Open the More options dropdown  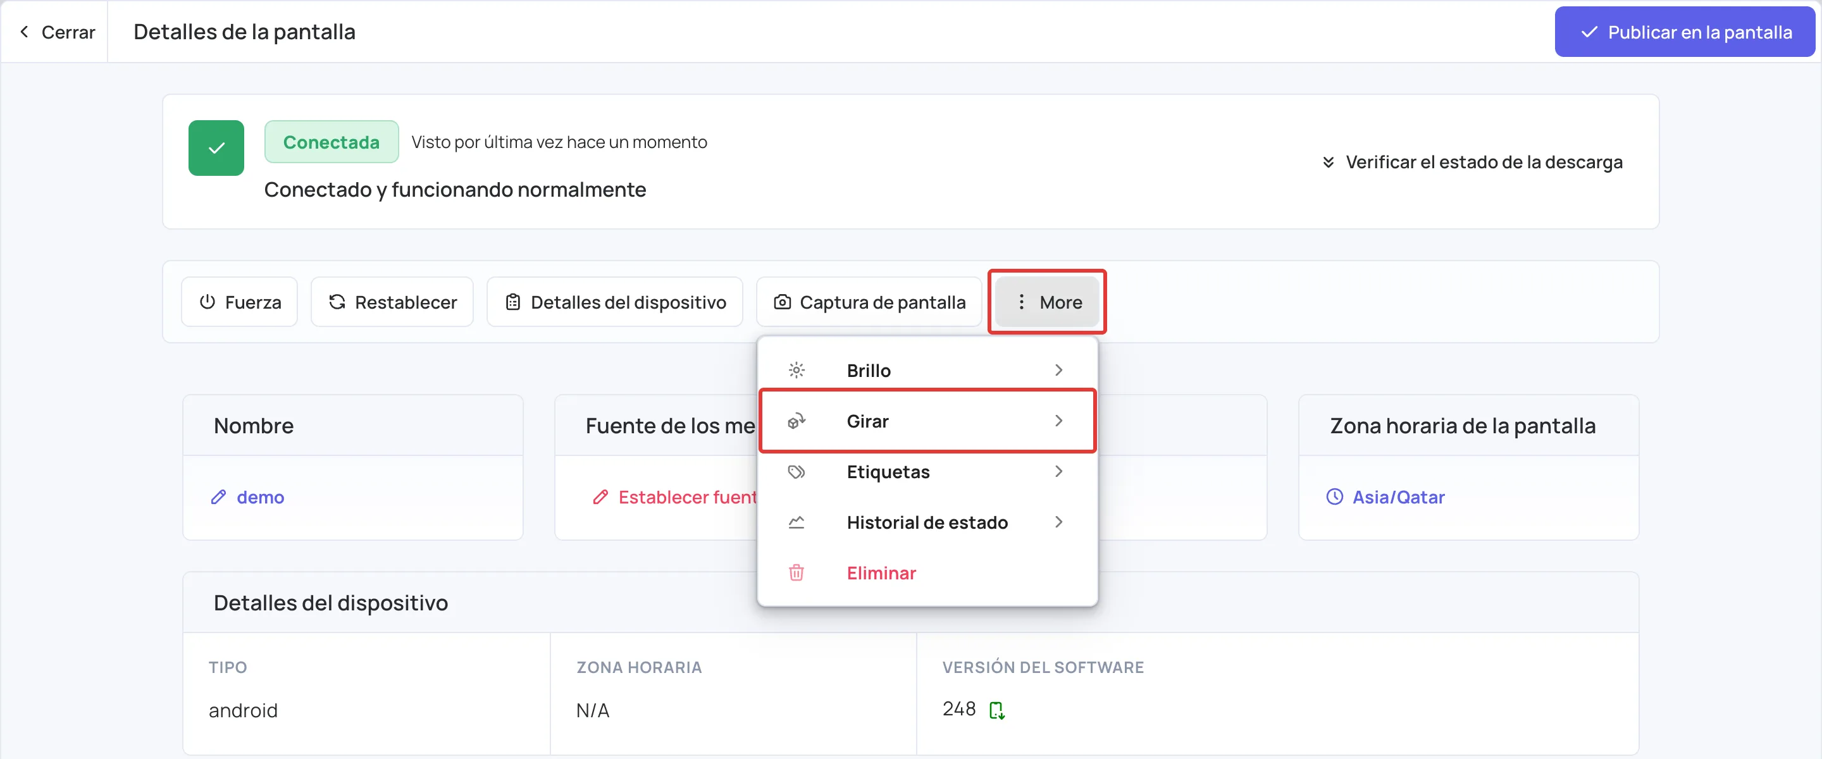(1047, 302)
